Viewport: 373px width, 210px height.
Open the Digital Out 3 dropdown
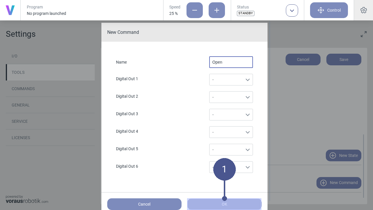click(x=231, y=115)
